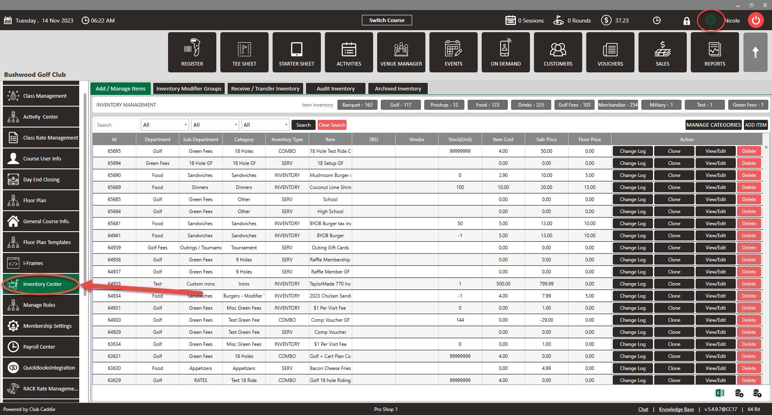The height and width of the screenshot is (415, 772).
Task: Filter by Golf Fees - 103 department
Action: [x=574, y=105]
